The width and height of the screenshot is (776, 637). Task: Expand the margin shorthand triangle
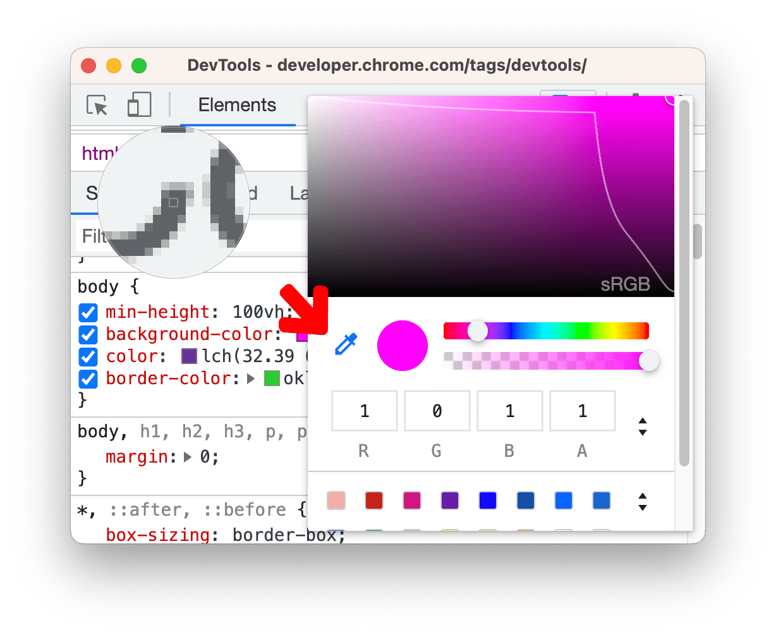click(188, 457)
